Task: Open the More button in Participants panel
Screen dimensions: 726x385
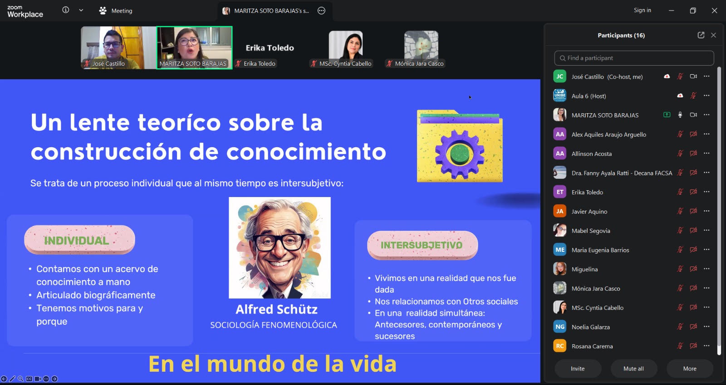Action: point(690,369)
